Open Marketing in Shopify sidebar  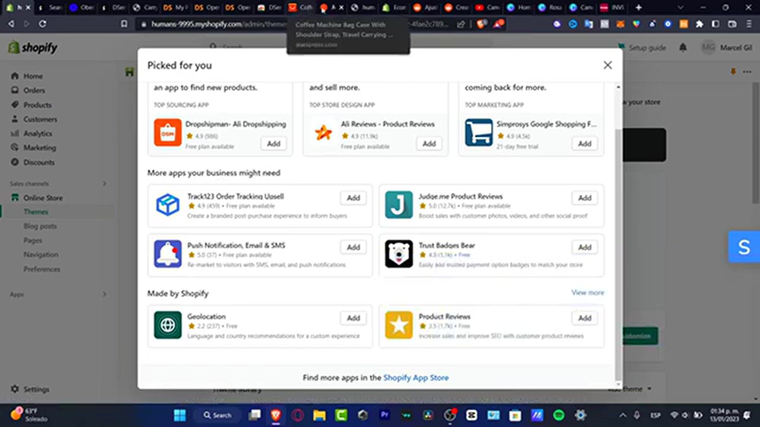(40, 148)
